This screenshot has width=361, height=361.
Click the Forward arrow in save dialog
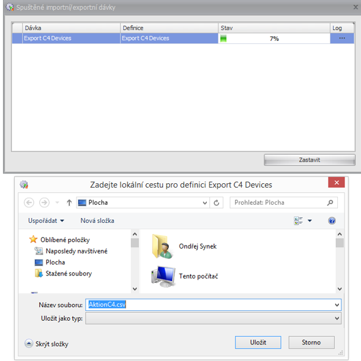[44, 203]
